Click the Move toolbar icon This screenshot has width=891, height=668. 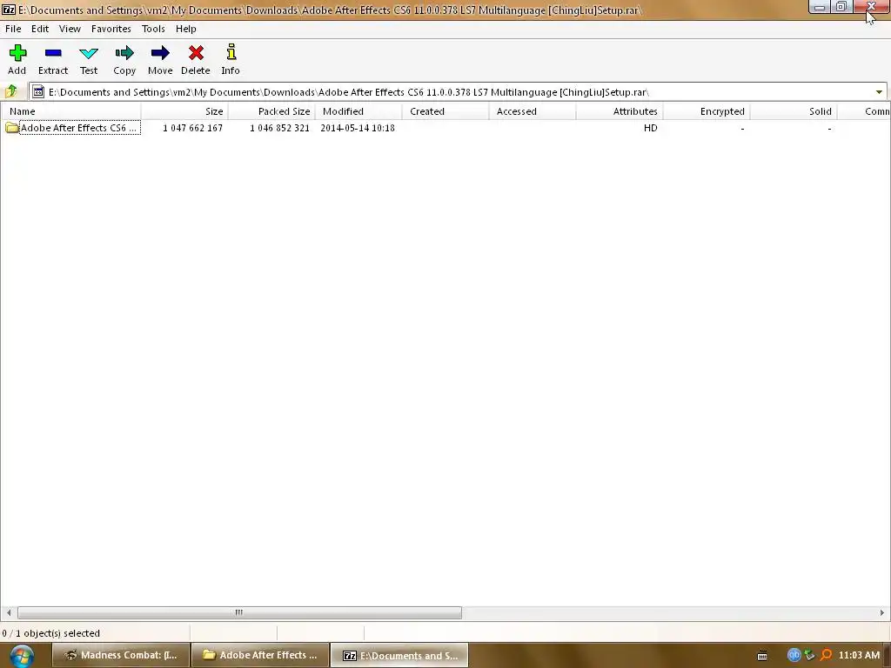click(x=160, y=53)
